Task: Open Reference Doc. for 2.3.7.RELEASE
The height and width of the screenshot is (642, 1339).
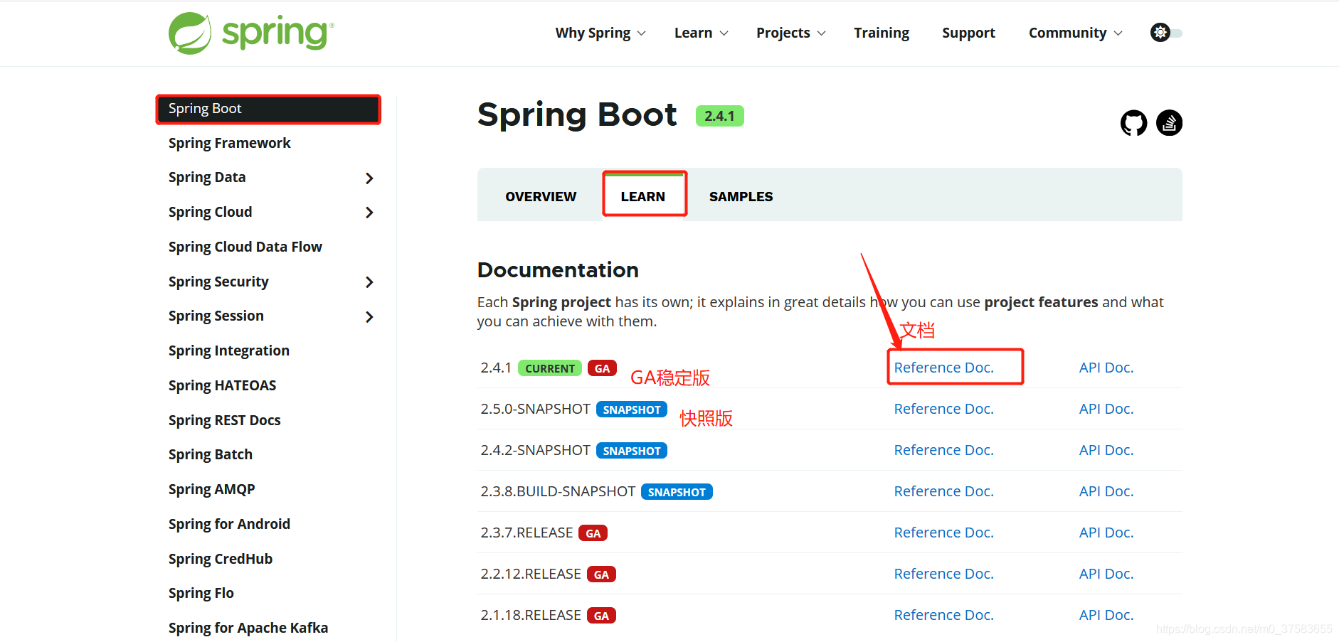Action: click(943, 533)
